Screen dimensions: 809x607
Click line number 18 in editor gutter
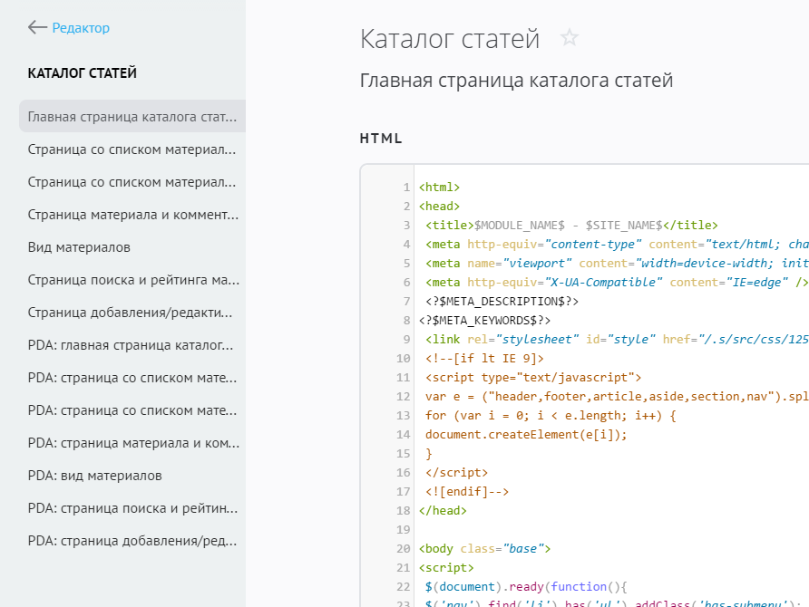point(404,530)
